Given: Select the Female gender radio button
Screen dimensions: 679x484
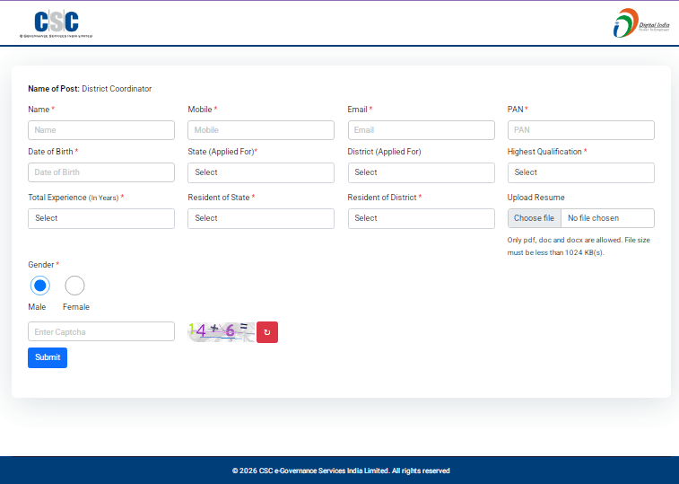Looking at the screenshot, I should [x=75, y=286].
